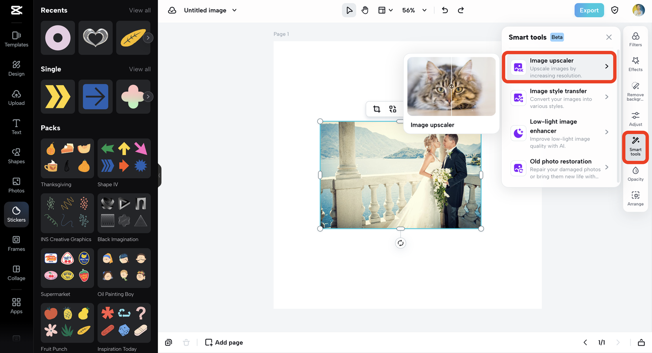The height and width of the screenshot is (353, 652).
Task: Click the duplicate page icon at bottom
Action: point(169,342)
